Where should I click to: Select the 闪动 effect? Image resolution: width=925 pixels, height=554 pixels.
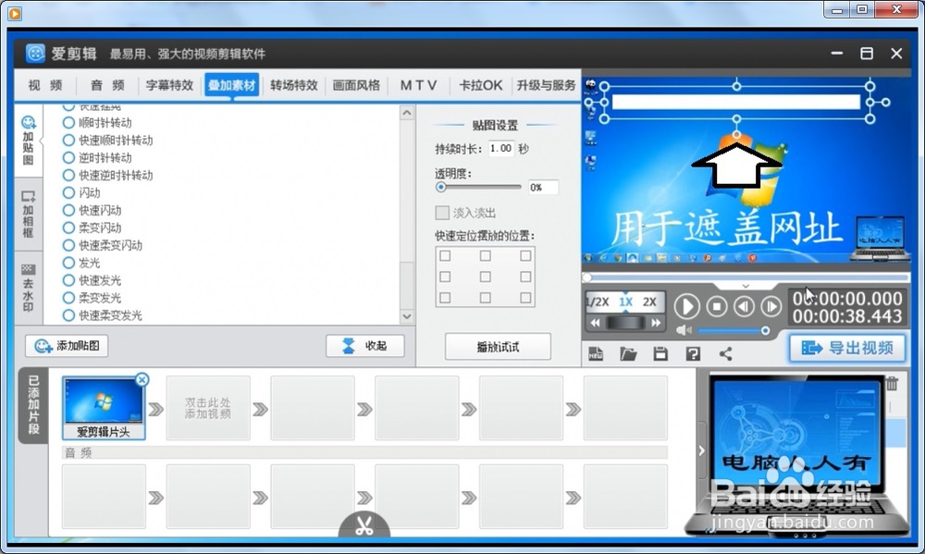click(82, 193)
